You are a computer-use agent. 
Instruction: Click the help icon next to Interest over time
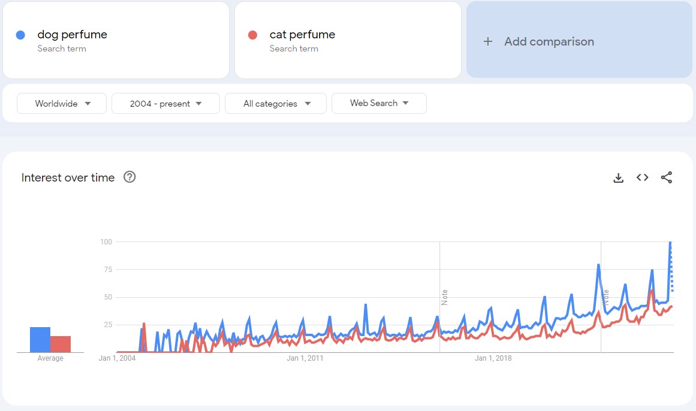[x=130, y=177]
